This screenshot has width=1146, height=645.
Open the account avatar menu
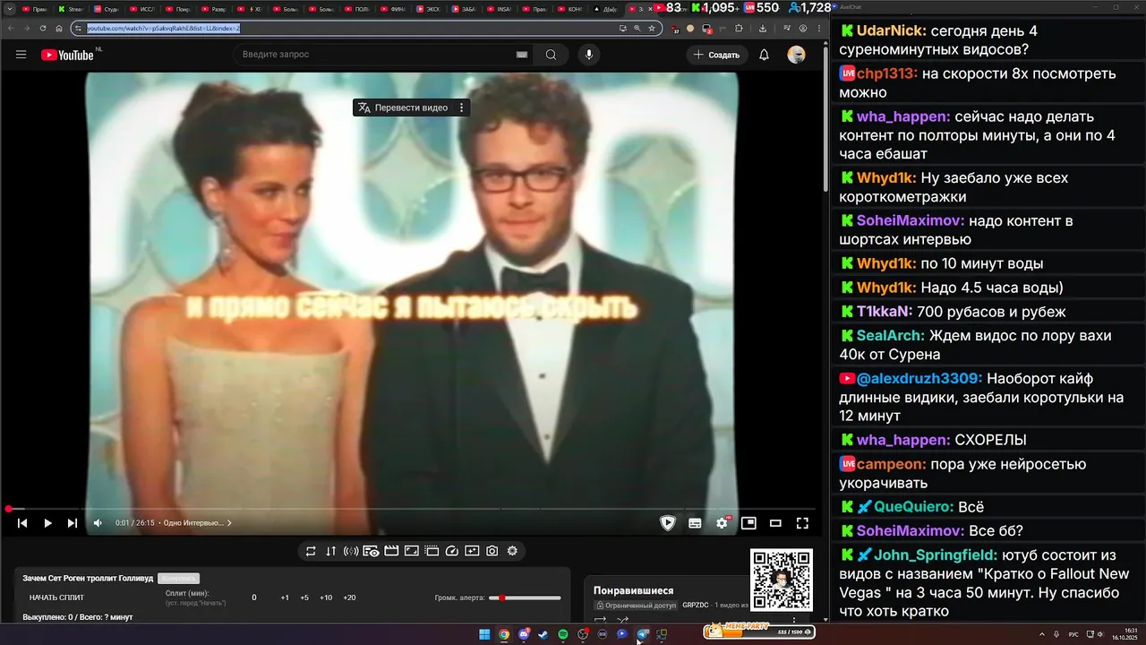(x=796, y=55)
